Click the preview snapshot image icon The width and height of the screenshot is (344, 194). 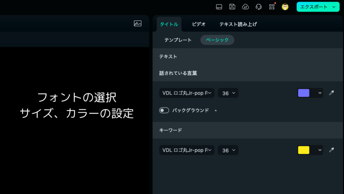[138, 23]
